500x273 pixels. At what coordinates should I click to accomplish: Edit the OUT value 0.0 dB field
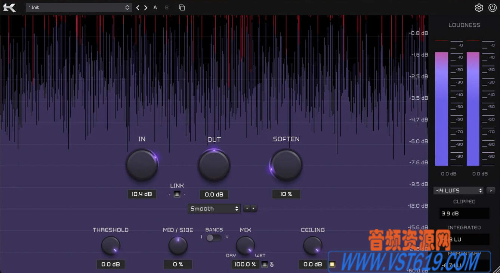214,195
